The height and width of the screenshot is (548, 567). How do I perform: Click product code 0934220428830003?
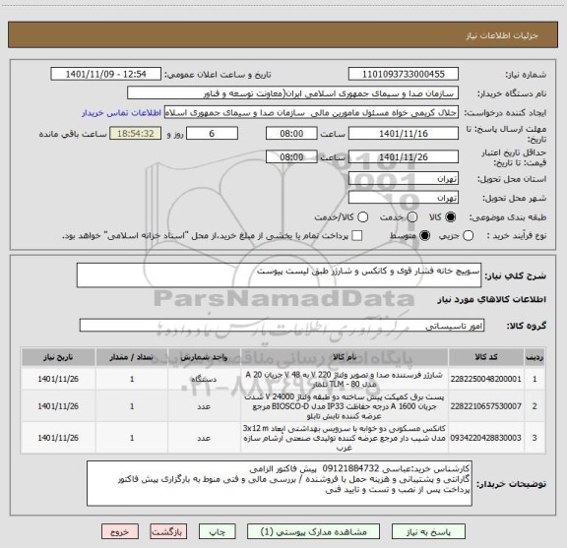coord(486,438)
